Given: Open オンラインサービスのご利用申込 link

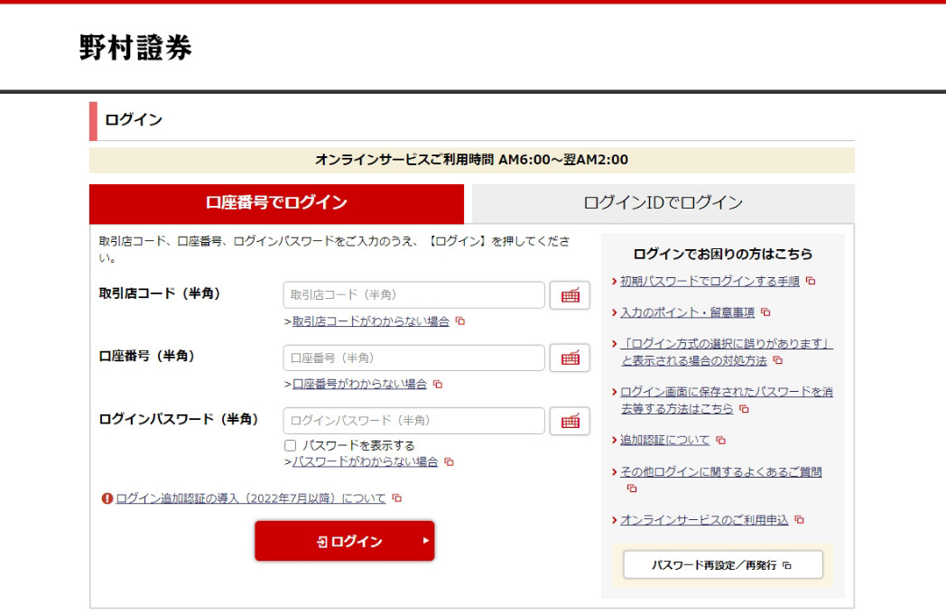Looking at the screenshot, I should click(x=704, y=520).
